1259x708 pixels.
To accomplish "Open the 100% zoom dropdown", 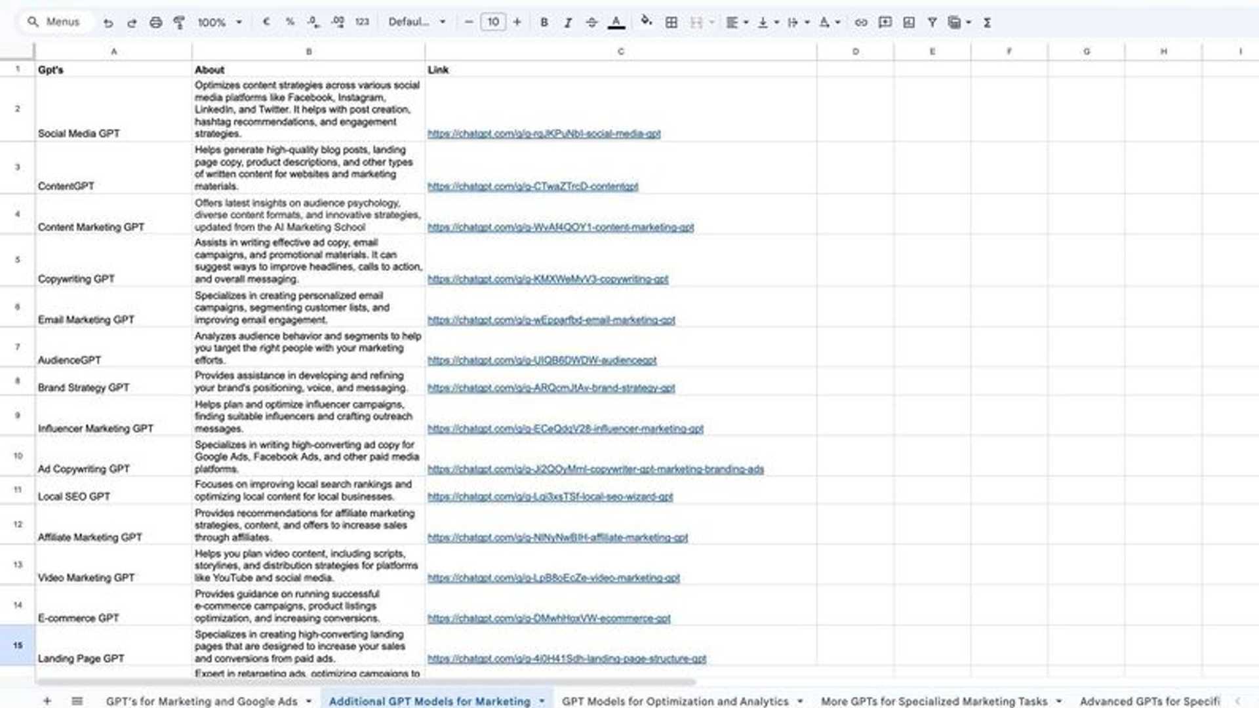I will coord(220,22).
